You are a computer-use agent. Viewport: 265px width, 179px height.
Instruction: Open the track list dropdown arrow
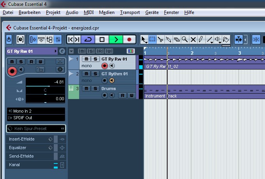(x=71, y=51)
